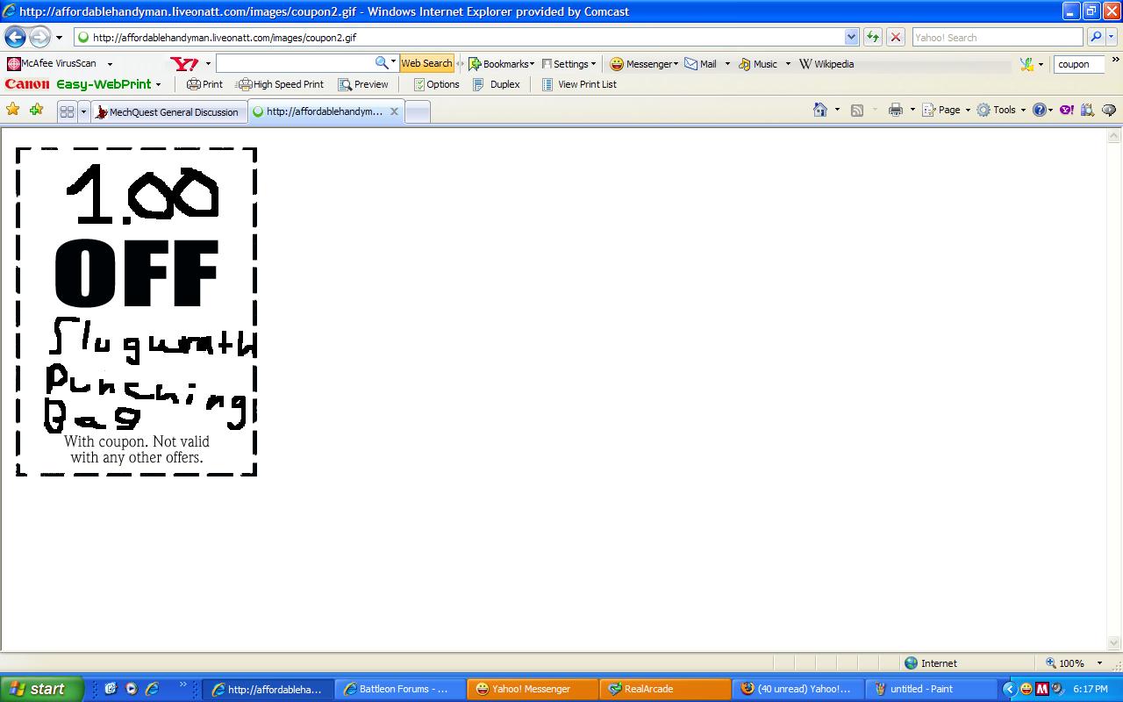The image size is (1123, 702).
Task: Click the Mail envelope toolbar button
Action: coord(701,64)
